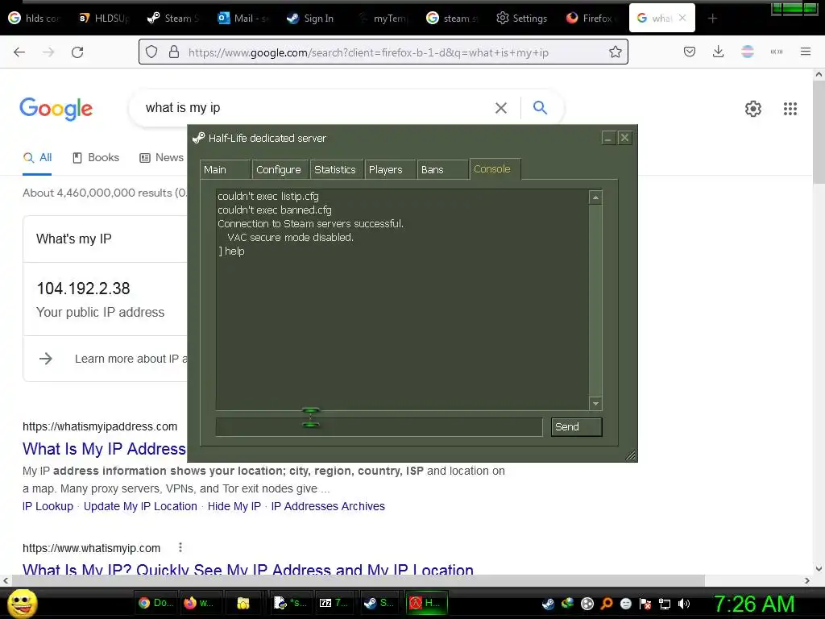
Task: Open the new tab plus button
Action: 712,19
